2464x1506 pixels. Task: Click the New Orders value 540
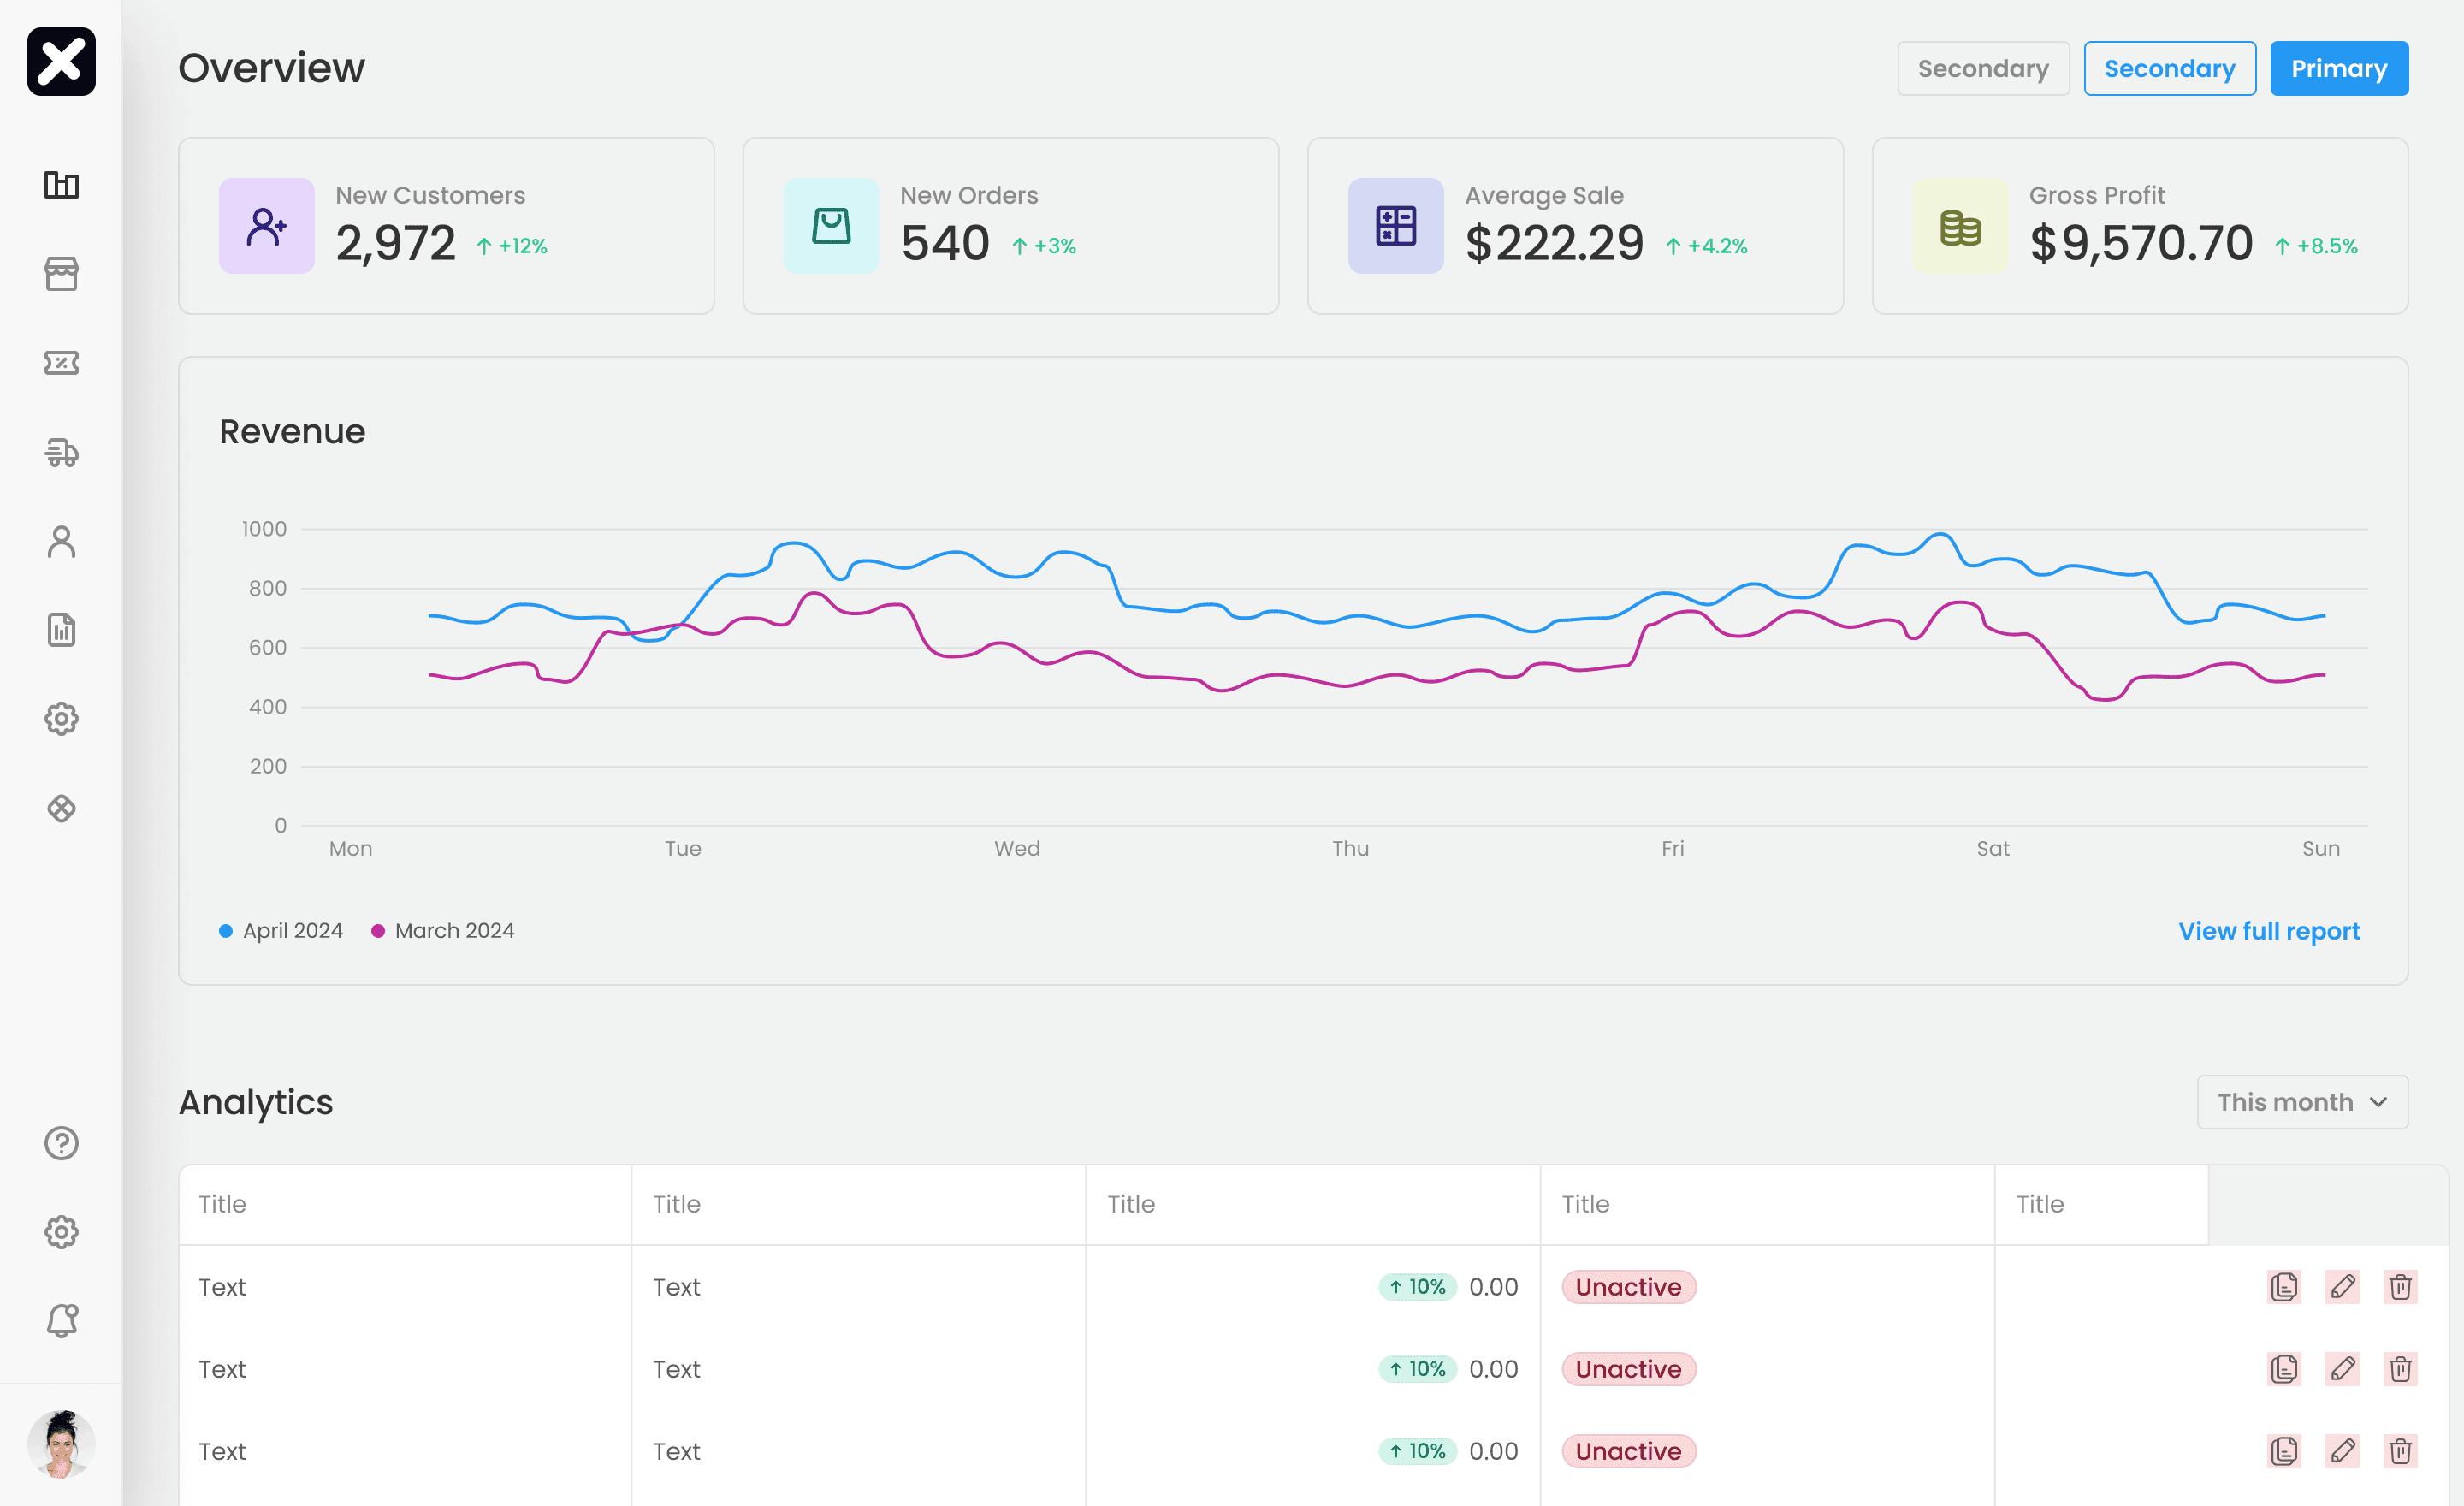coord(945,244)
